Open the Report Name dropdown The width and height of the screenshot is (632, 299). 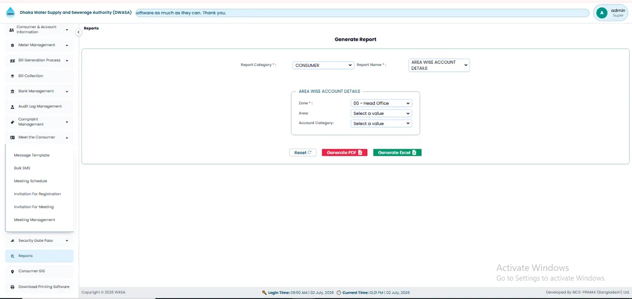439,65
